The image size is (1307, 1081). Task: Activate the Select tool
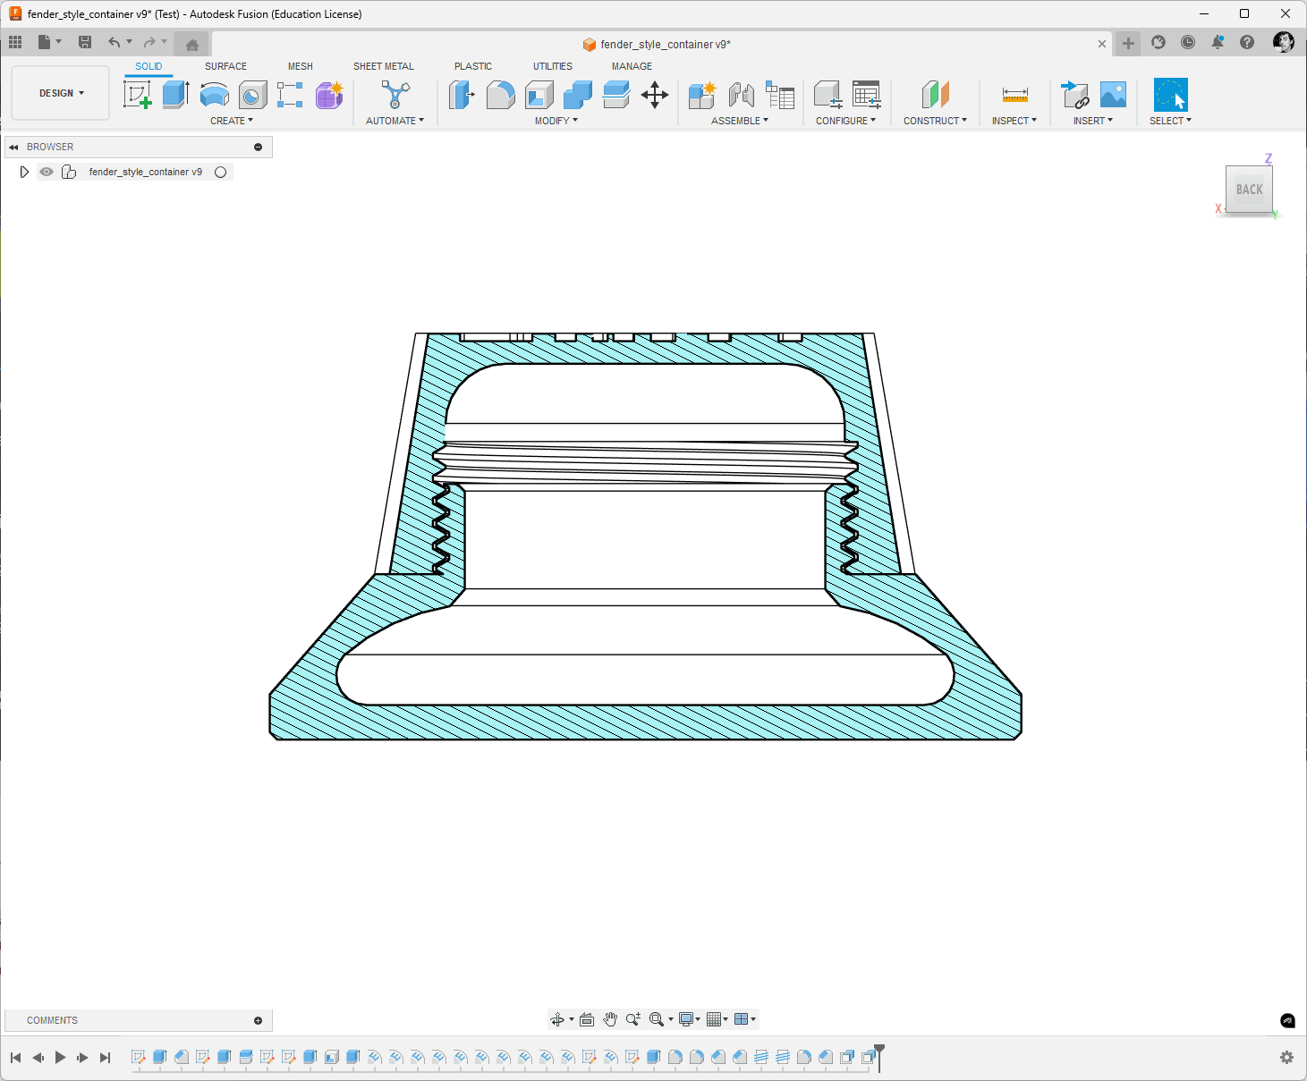(x=1170, y=94)
